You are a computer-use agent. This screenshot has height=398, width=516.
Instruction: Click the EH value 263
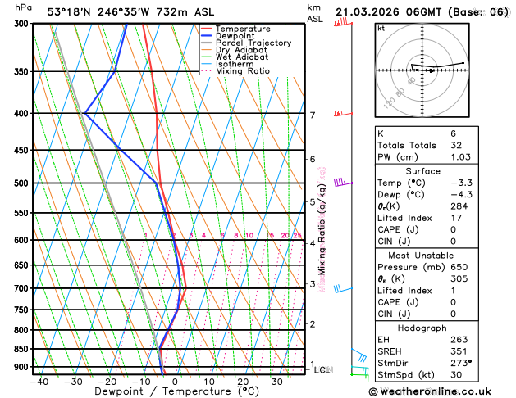[459, 340]
